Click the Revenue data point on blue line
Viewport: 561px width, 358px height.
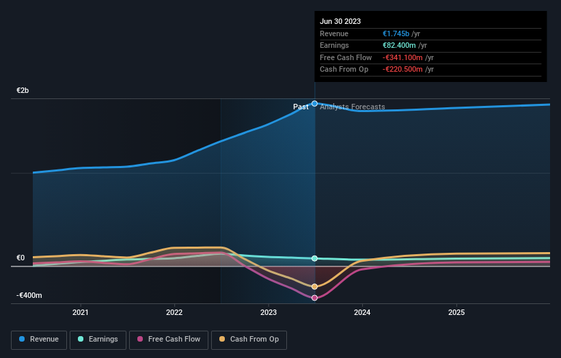[314, 104]
